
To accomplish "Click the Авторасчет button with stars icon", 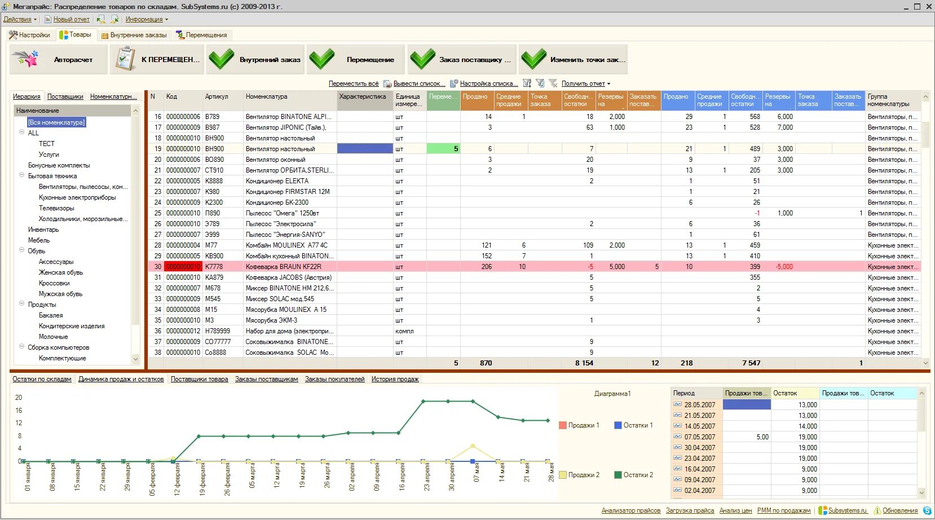I will coord(59,59).
